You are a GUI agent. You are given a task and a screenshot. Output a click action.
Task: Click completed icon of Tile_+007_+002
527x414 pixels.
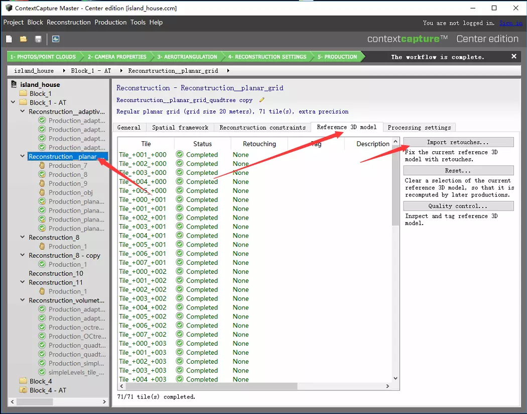click(180, 334)
